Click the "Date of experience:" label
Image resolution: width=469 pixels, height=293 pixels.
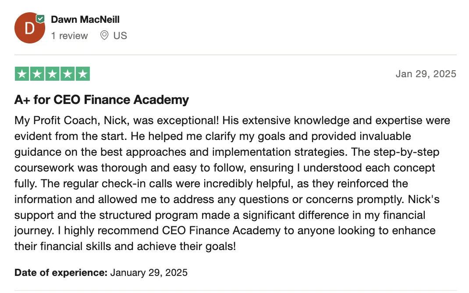(61, 273)
